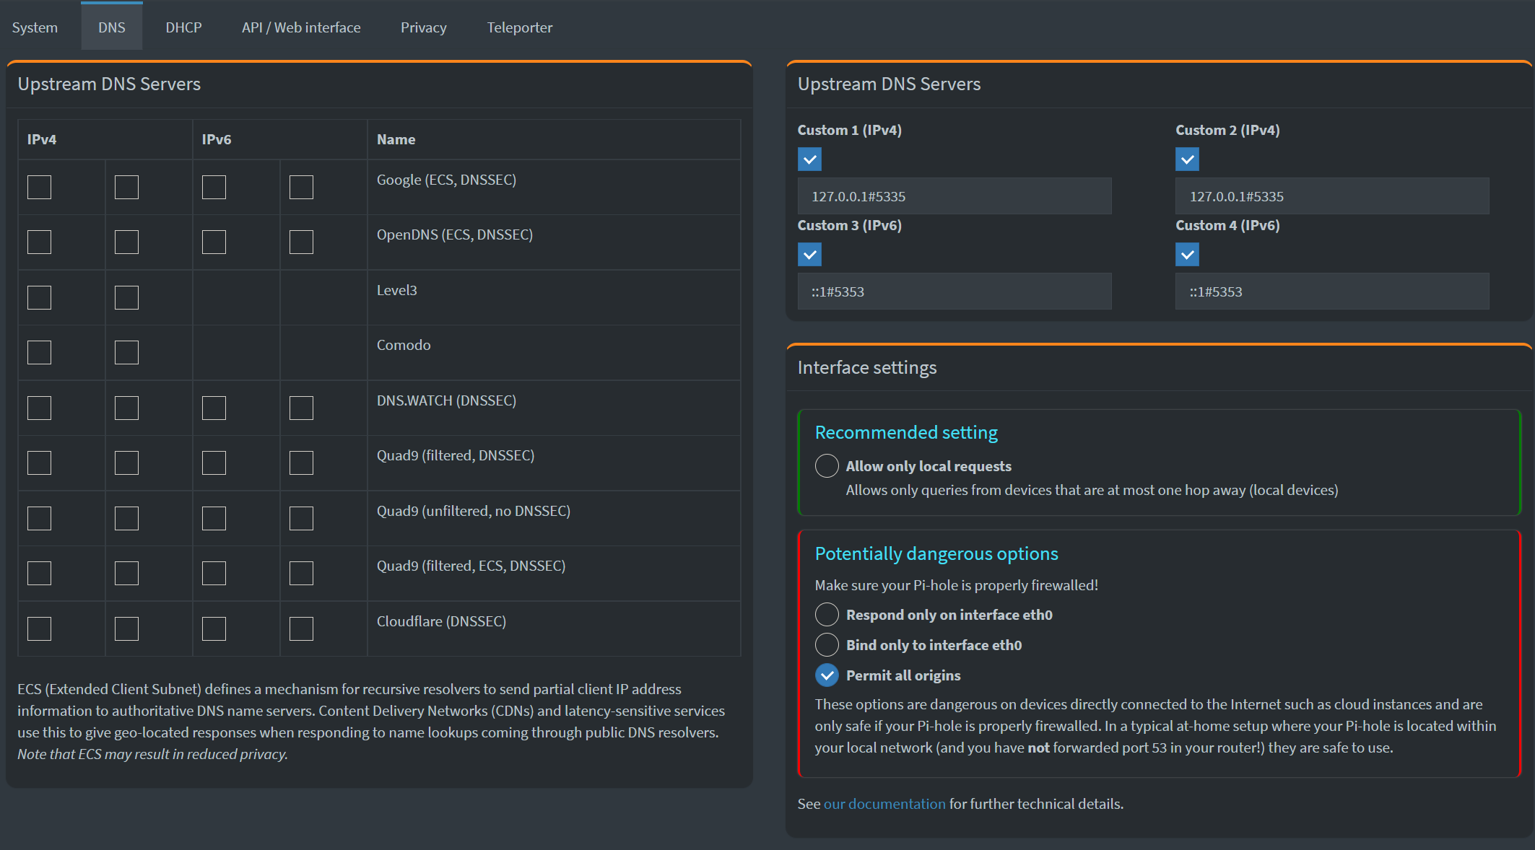Click the IPv6 column header

coord(280,139)
